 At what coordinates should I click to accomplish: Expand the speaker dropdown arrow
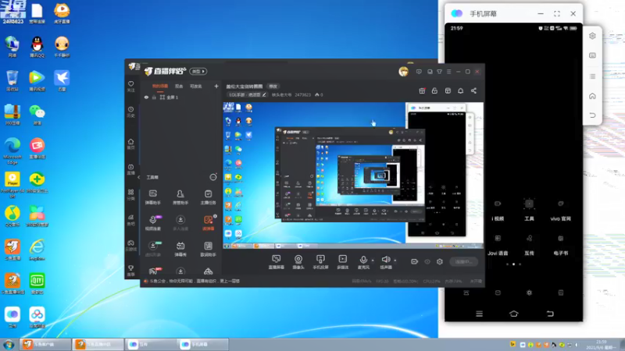coord(395,261)
